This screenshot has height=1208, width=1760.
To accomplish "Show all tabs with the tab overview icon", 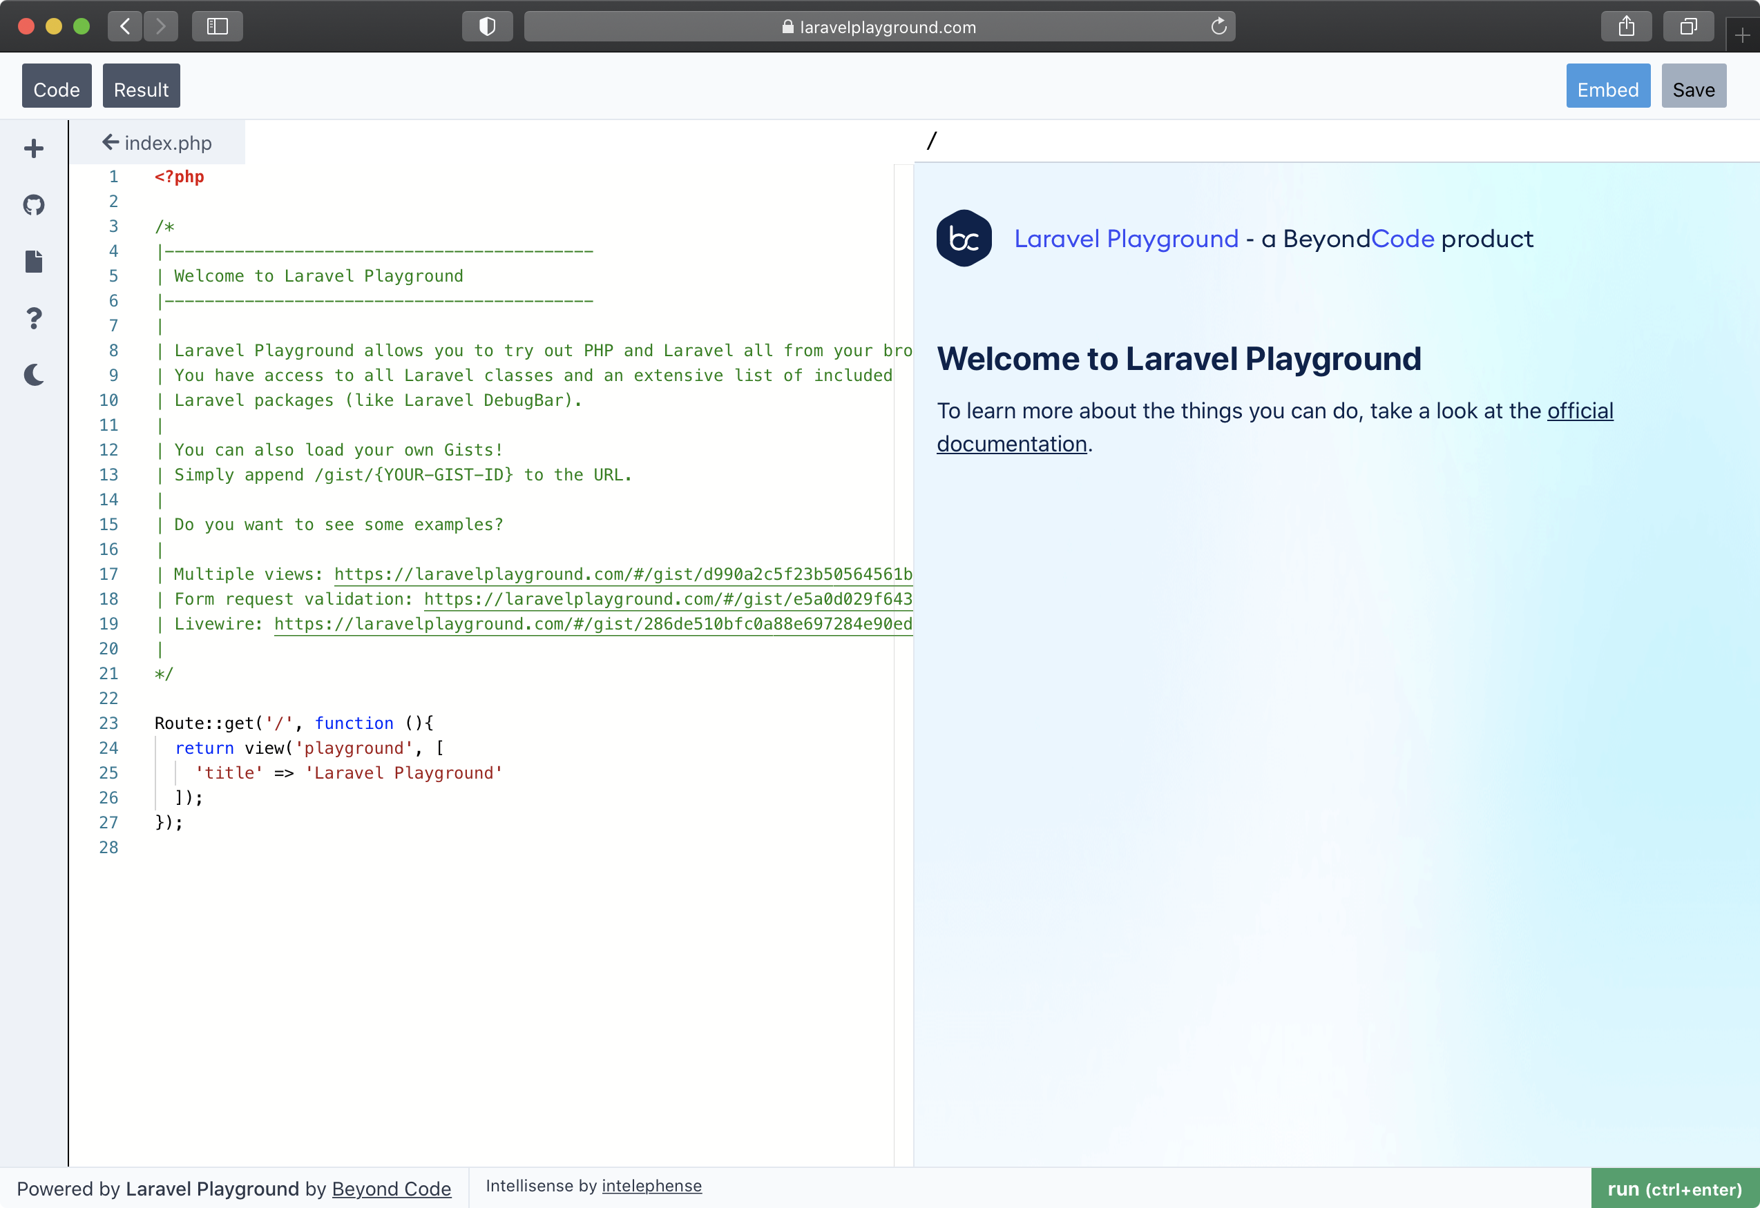I will pyautogui.click(x=1688, y=26).
